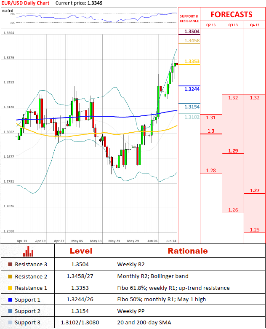Click the Resistance 3 color swatch

(x=10, y=265)
